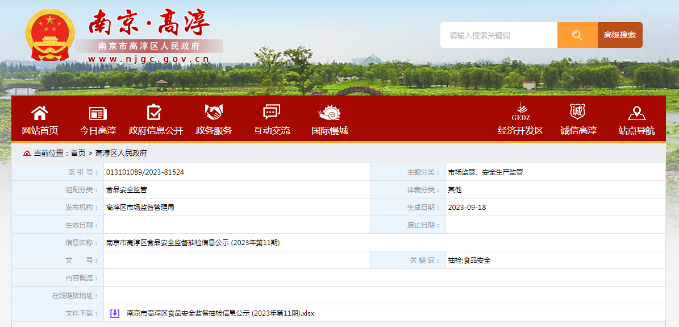This screenshot has height=327, width=679.
Task: Click the 诚信高淳 shield icon
Action: point(578,111)
